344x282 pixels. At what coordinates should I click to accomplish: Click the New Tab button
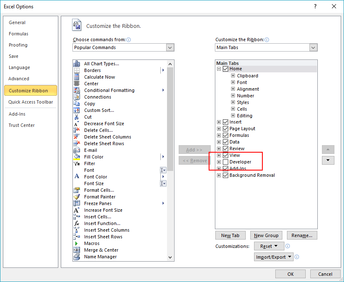230,235
